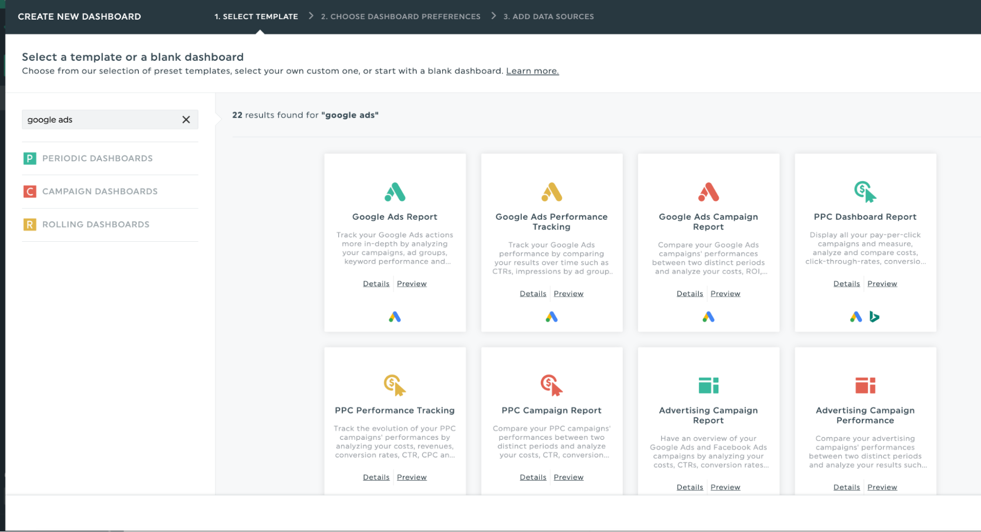Click the yellow PPC Performance Tracking icon

[x=395, y=385]
